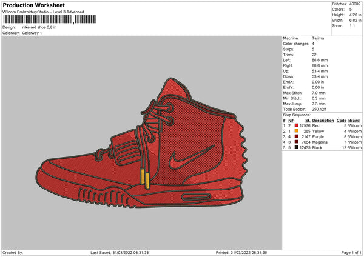This screenshot has width=364, height=257.
Task: Click the 'Color changes:' label
Action: coord(296,44)
